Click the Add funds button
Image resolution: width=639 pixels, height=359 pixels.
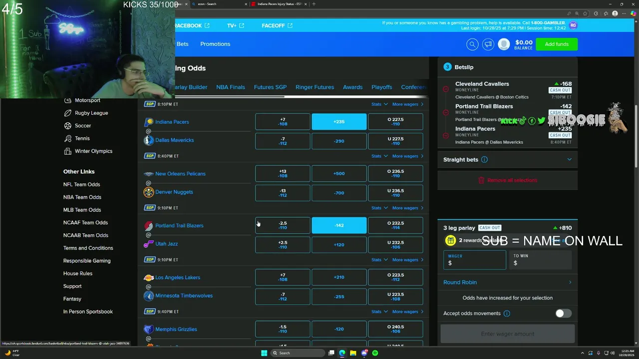tap(557, 44)
